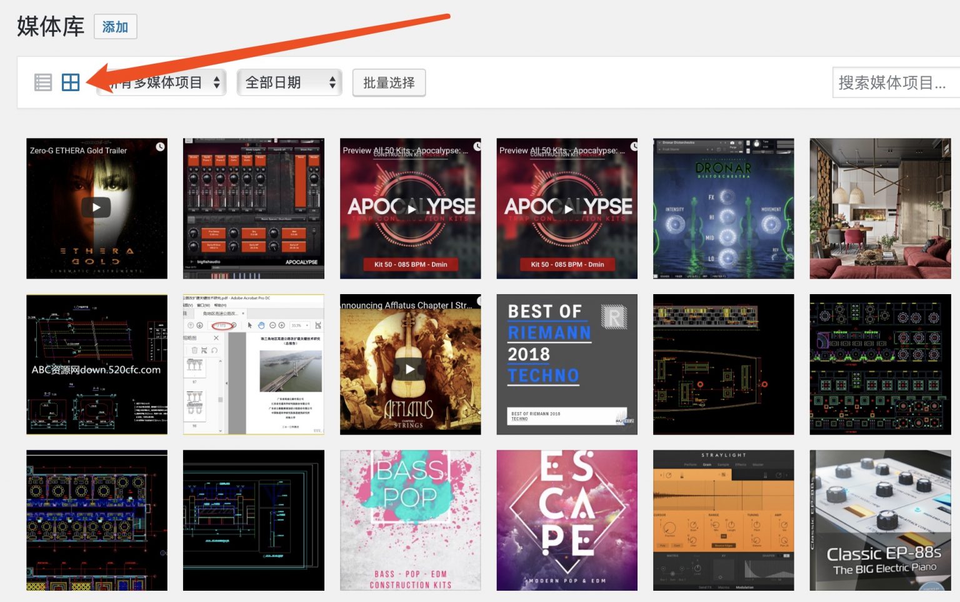This screenshot has width=960, height=602.
Task: Click the 批量选择 bulk select button
Action: point(389,82)
